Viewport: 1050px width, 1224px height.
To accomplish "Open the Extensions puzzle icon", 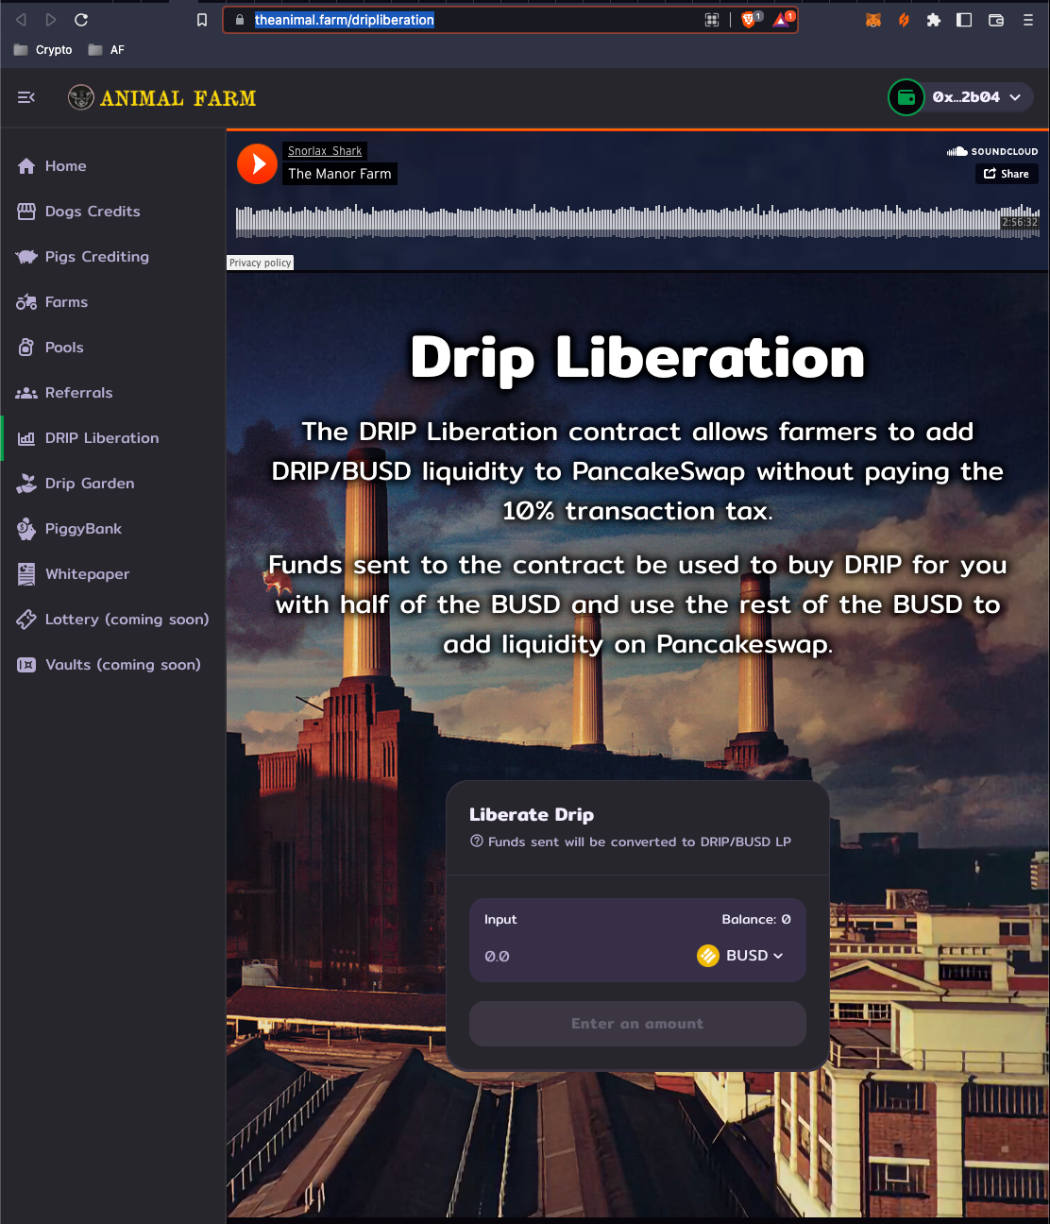I will click(x=934, y=20).
